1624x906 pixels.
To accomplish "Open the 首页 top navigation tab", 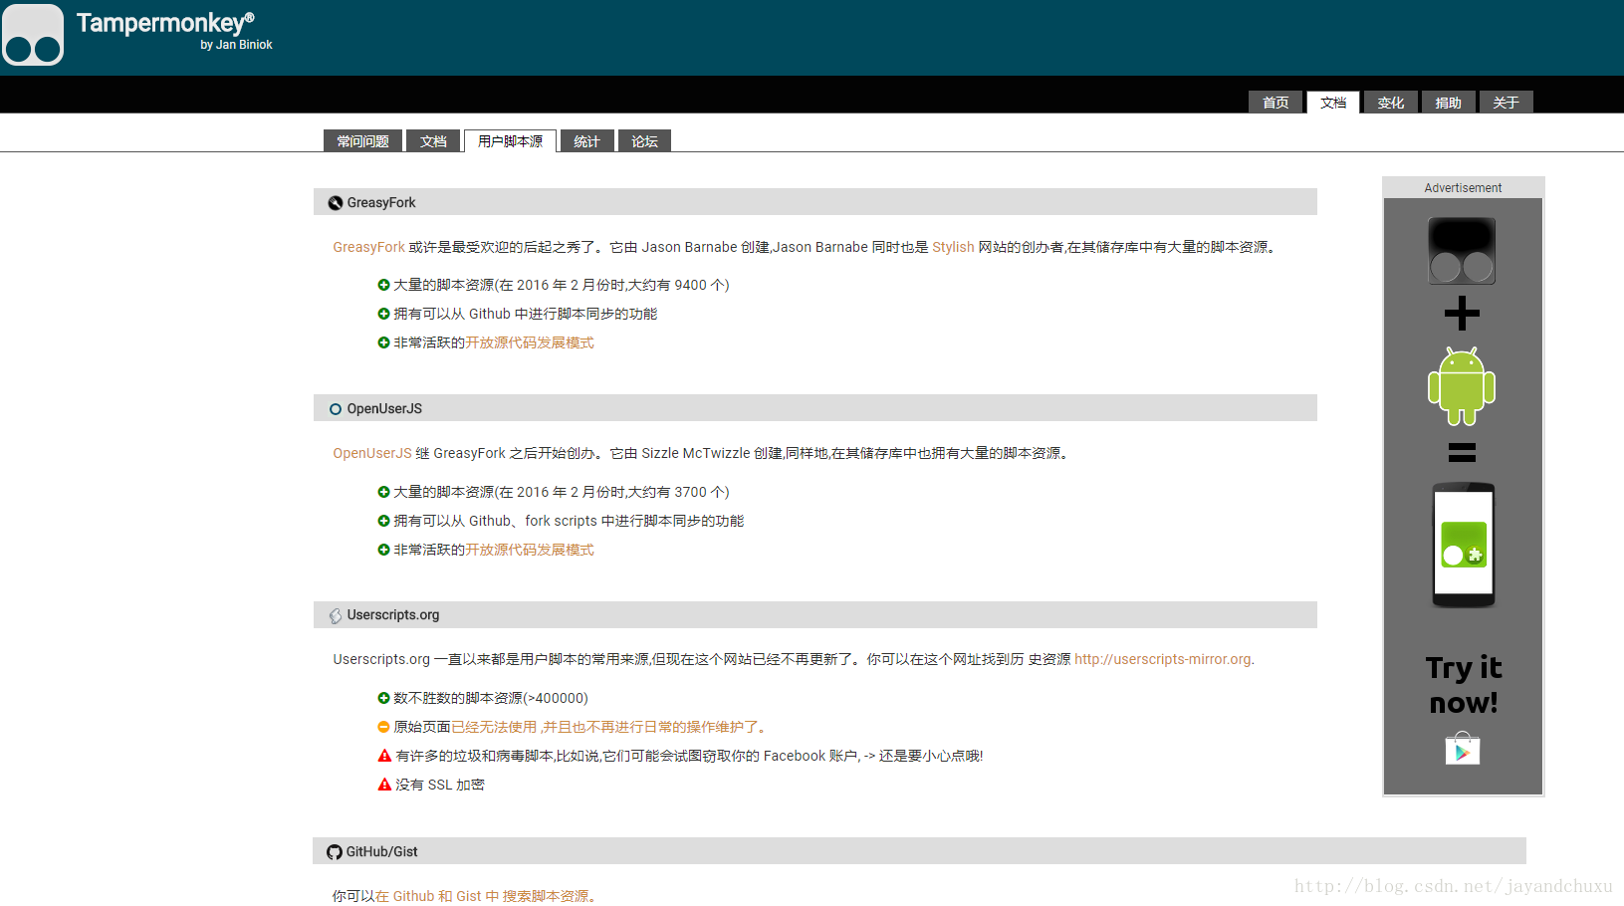I will (1276, 103).
